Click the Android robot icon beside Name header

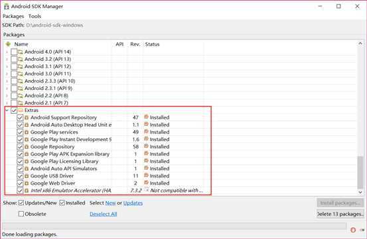(x=8, y=44)
